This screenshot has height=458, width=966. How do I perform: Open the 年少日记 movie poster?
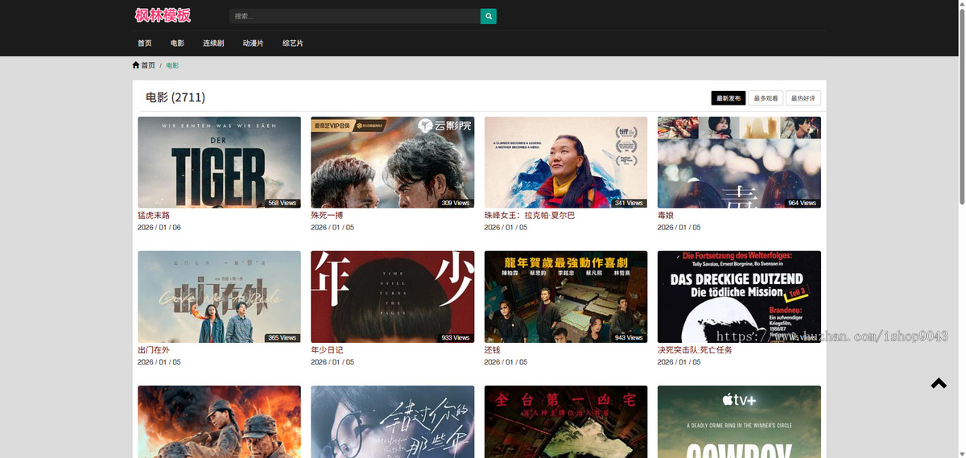tap(392, 297)
